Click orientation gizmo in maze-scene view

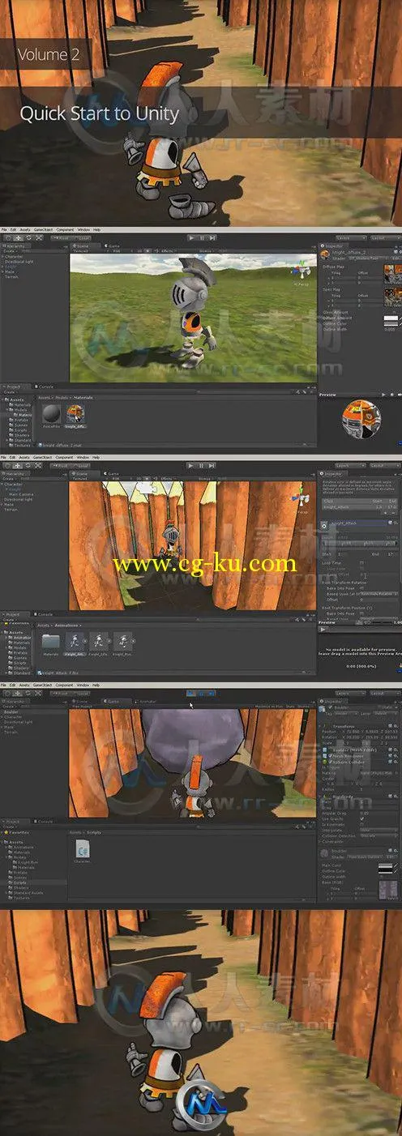[x=300, y=498]
